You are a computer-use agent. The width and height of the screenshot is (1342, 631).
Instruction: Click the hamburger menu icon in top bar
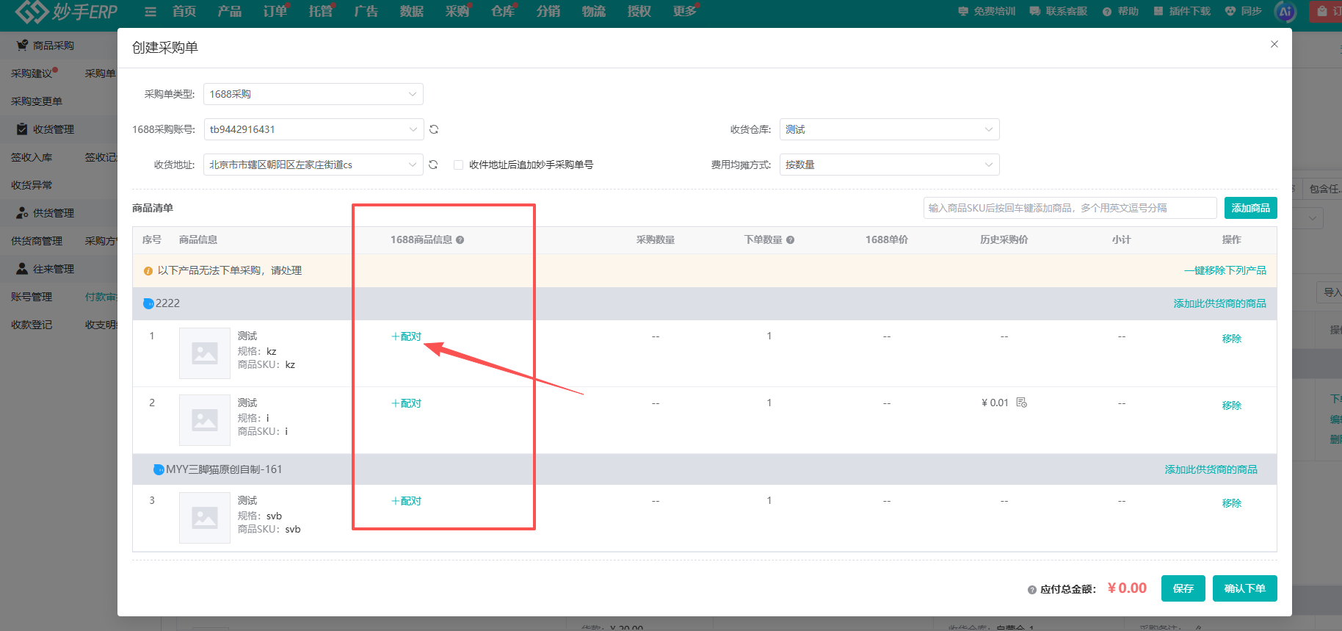(x=150, y=12)
